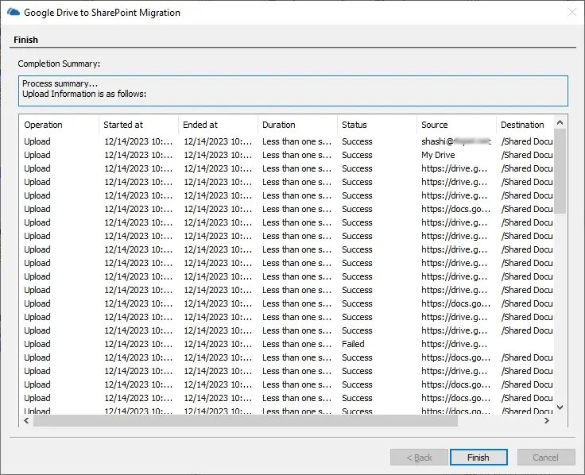
Task: Sort by Ended at column header
Action: 218,125
